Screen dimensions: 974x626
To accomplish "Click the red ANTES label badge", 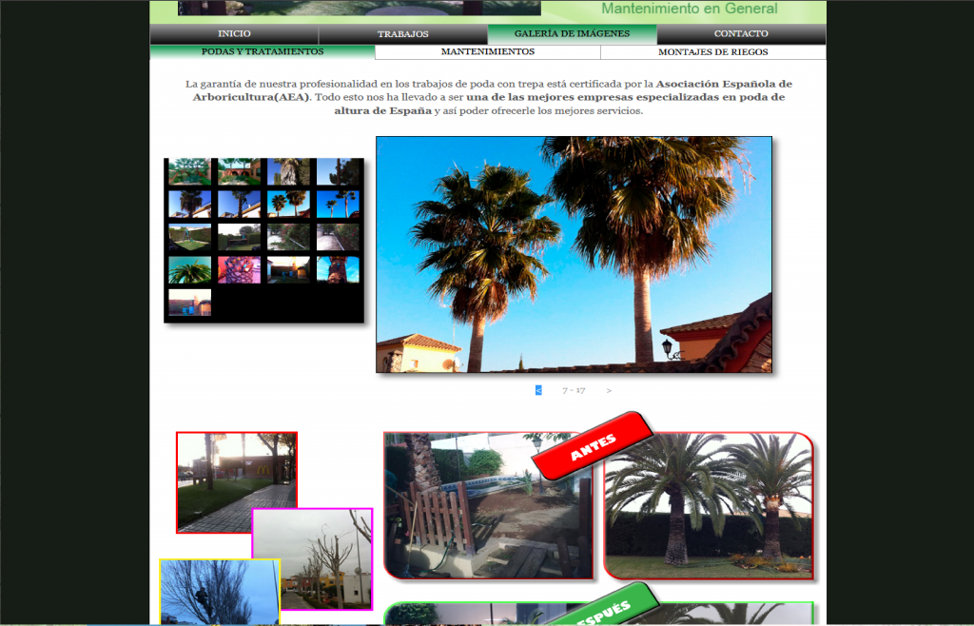I will pyautogui.click(x=592, y=446).
